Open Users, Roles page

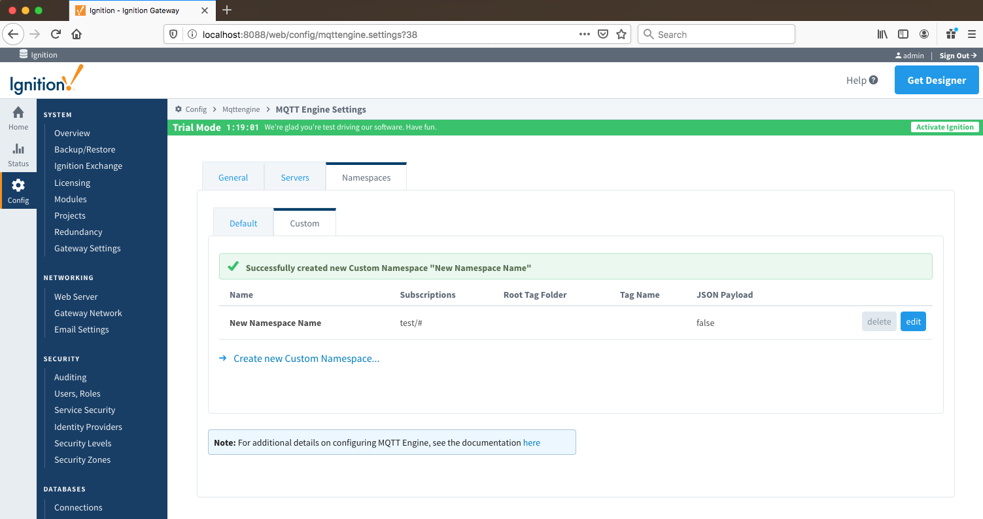77,393
